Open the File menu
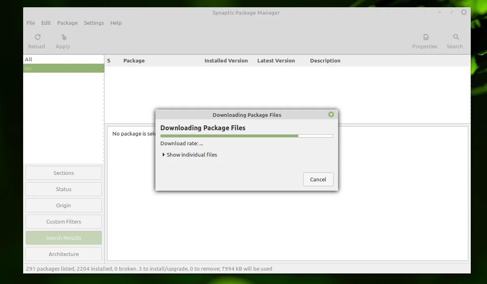 pyautogui.click(x=31, y=23)
